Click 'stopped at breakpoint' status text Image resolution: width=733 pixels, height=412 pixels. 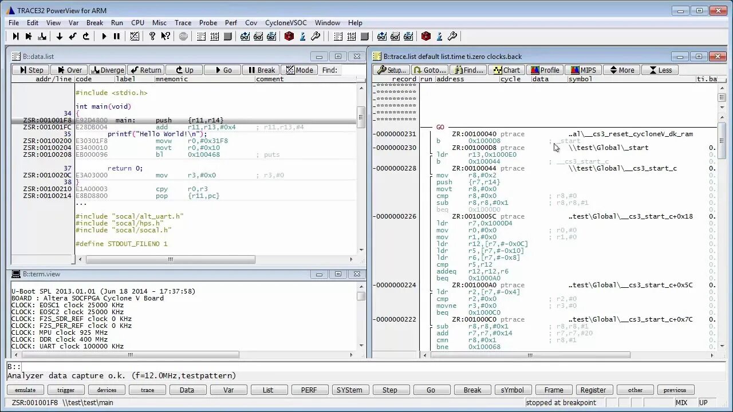561,402
